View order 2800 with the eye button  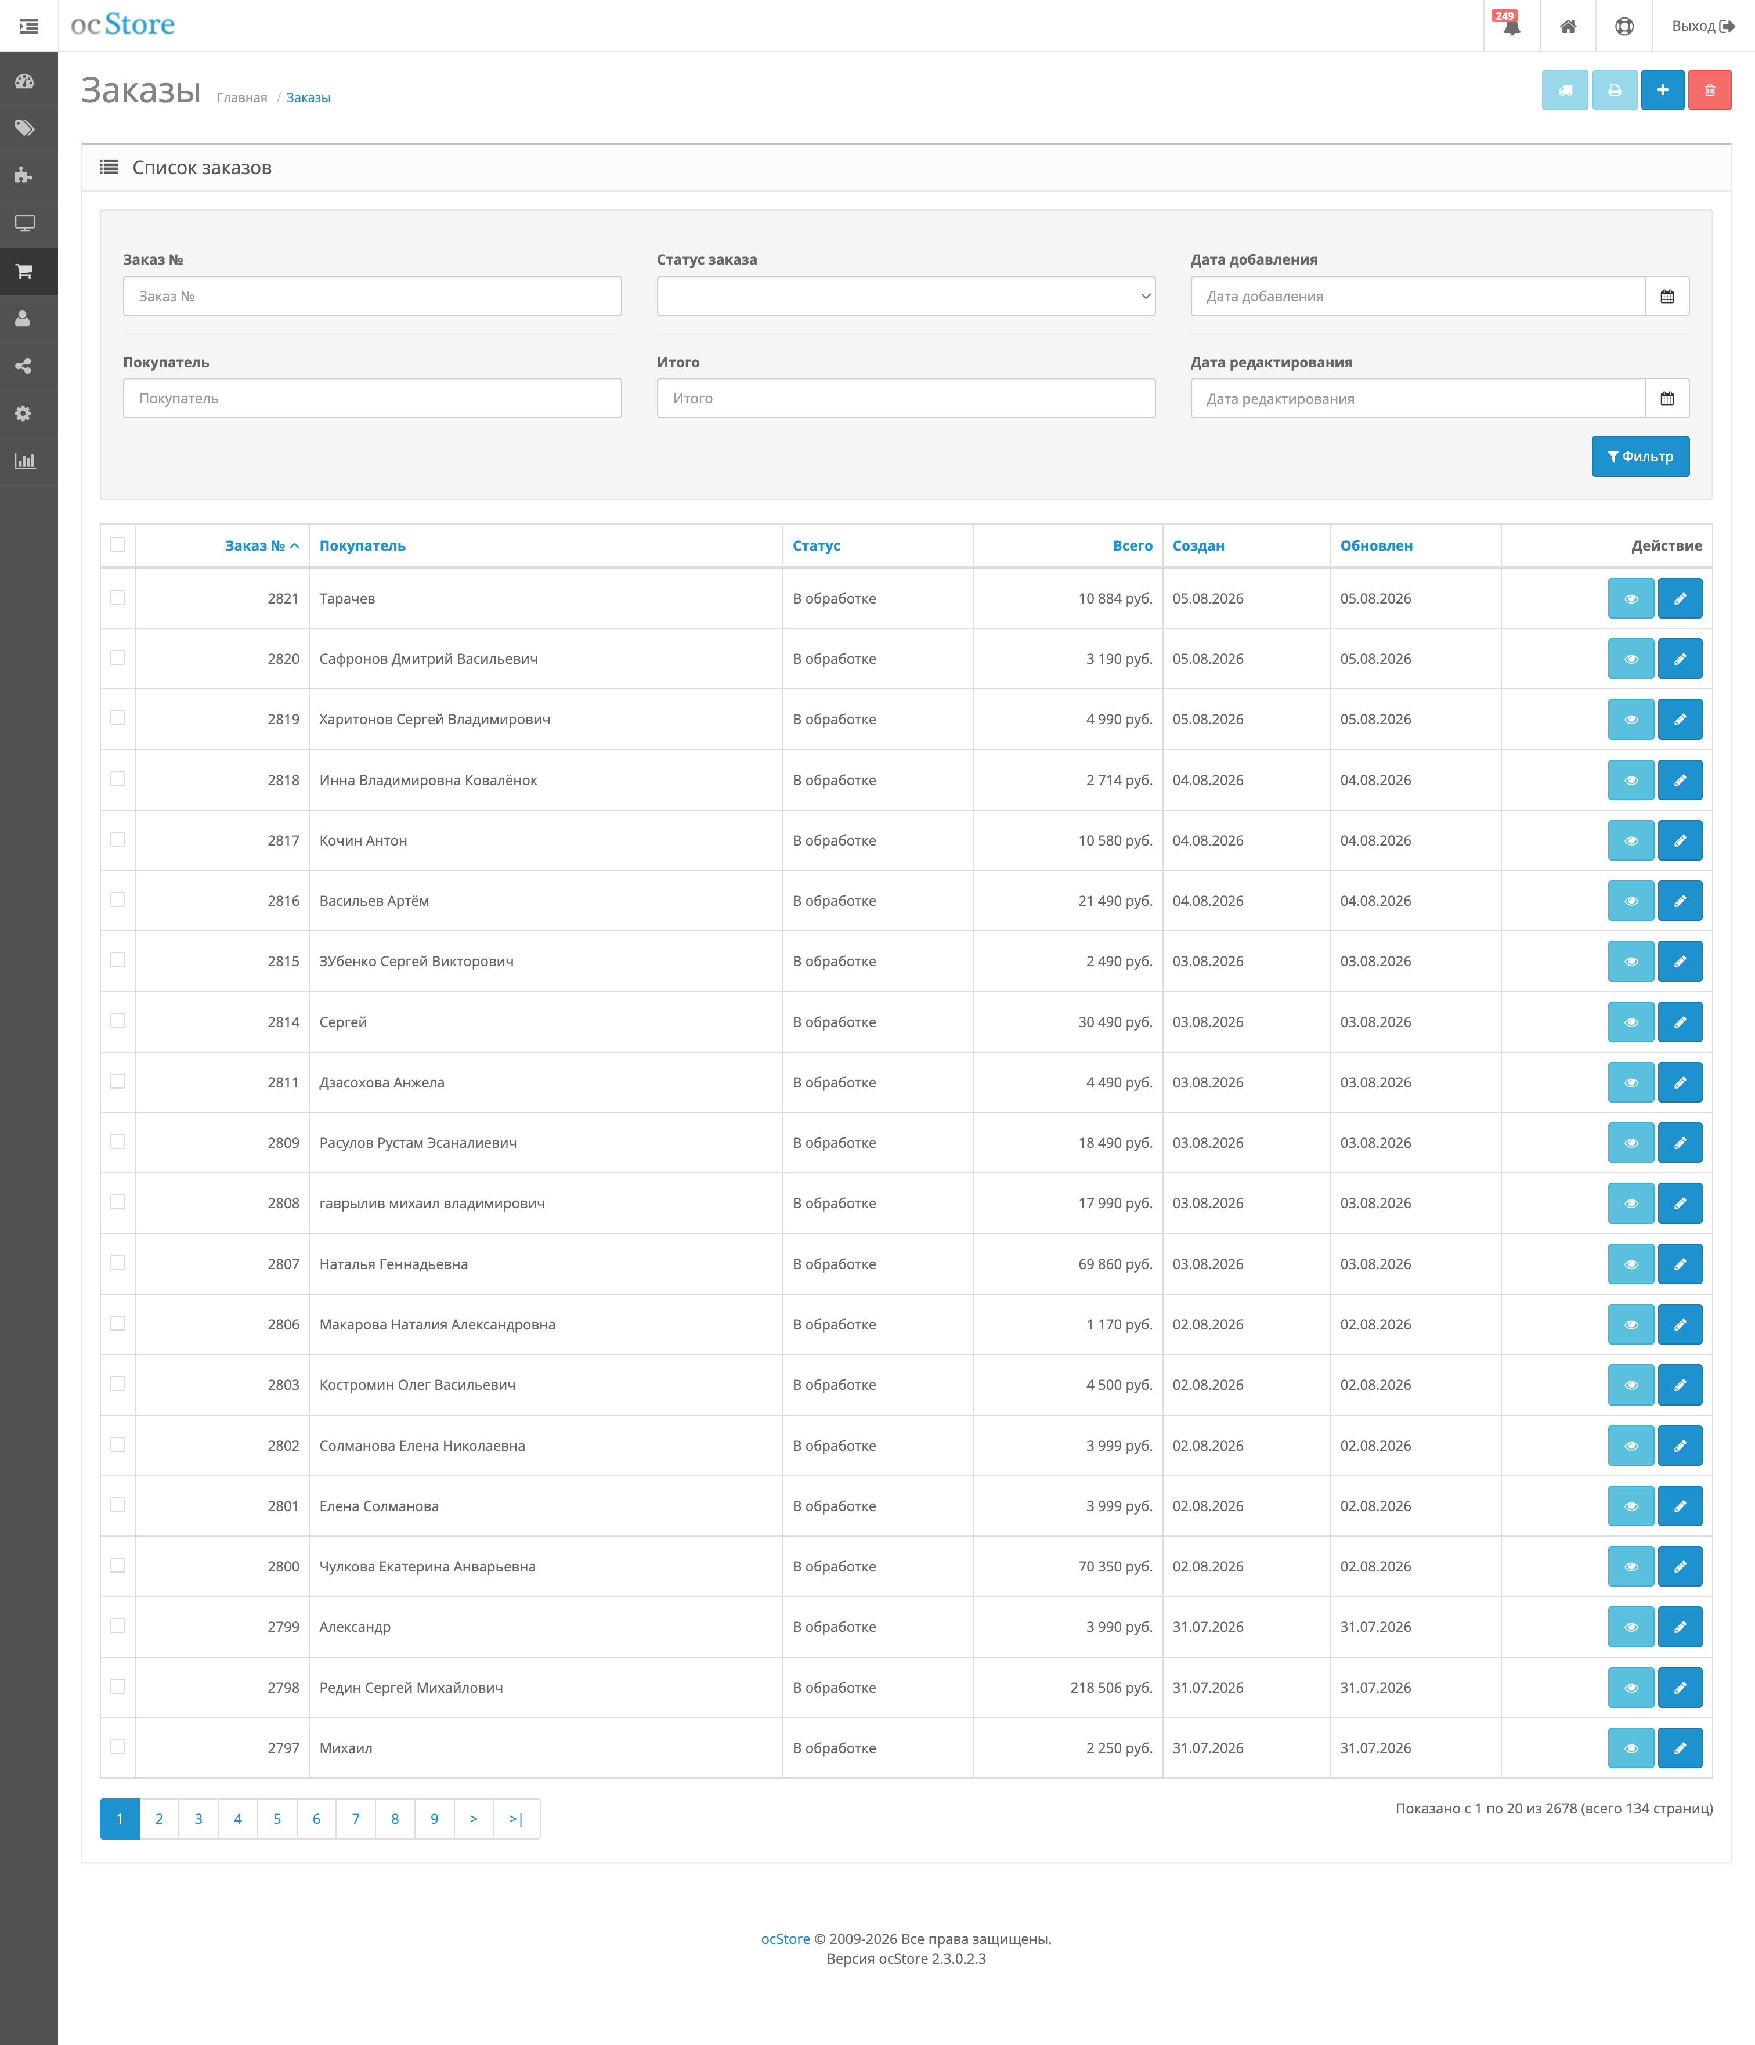pos(1631,1566)
